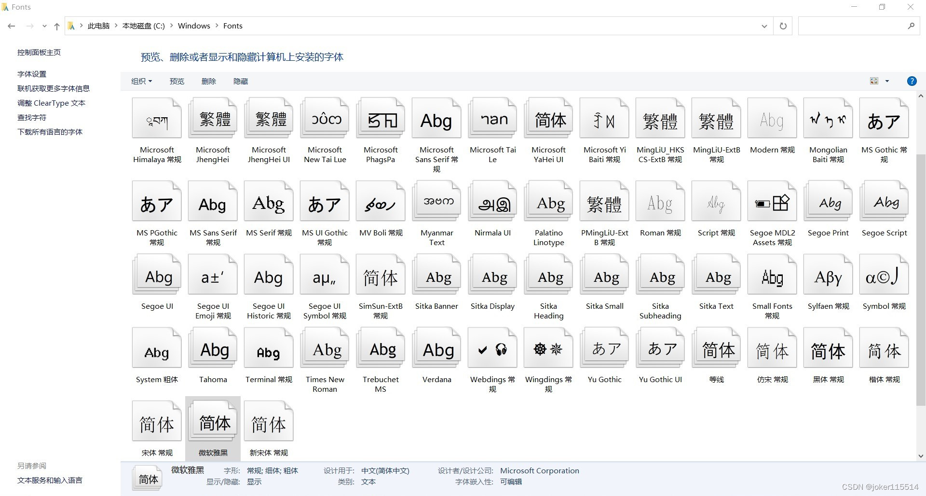Open 控制面板主页 link
This screenshot has width=926, height=496.
pyautogui.click(x=39, y=53)
